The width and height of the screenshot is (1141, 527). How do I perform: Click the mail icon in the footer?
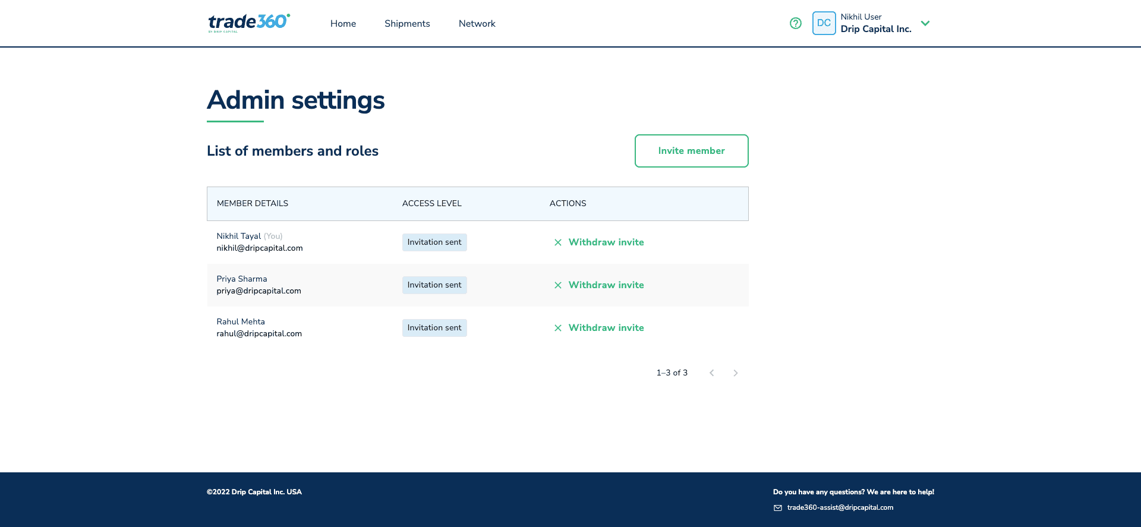tap(778, 508)
